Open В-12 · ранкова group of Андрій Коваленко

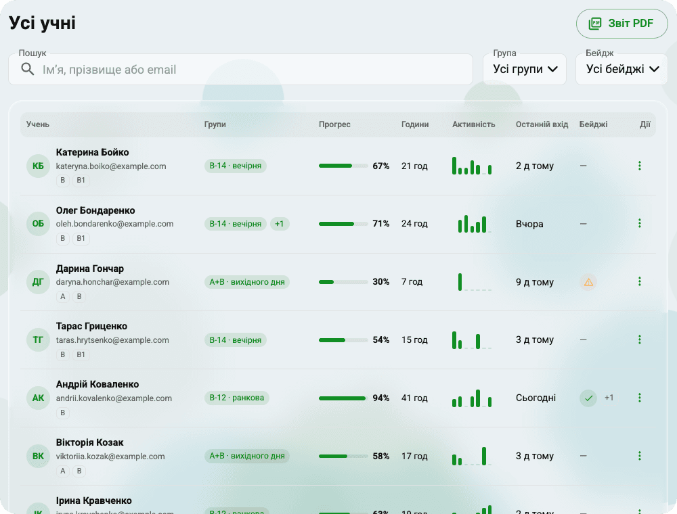[236, 398]
